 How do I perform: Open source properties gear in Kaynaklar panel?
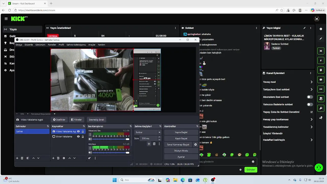[64, 158]
